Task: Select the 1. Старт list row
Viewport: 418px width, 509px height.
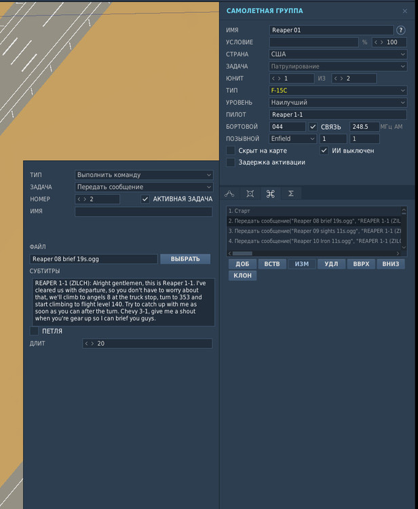Action: [x=313, y=211]
